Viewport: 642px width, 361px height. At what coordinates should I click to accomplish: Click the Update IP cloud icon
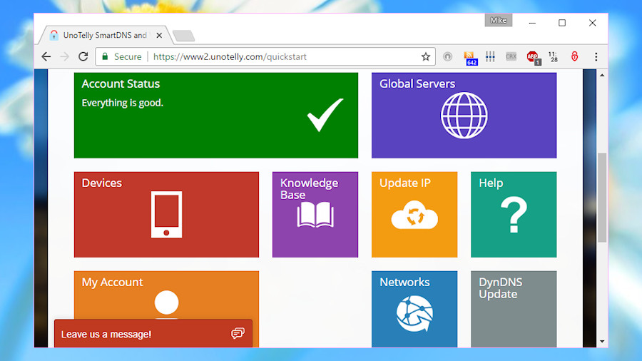(x=414, y=215)
